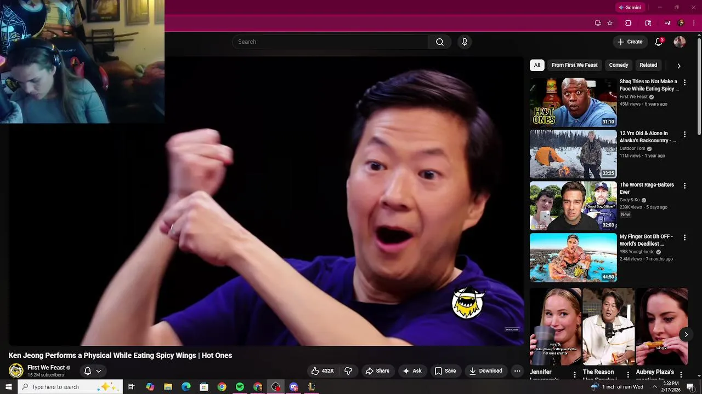Open the YouTube account avatar menu
702x394 pixels.
pos(680,42)
